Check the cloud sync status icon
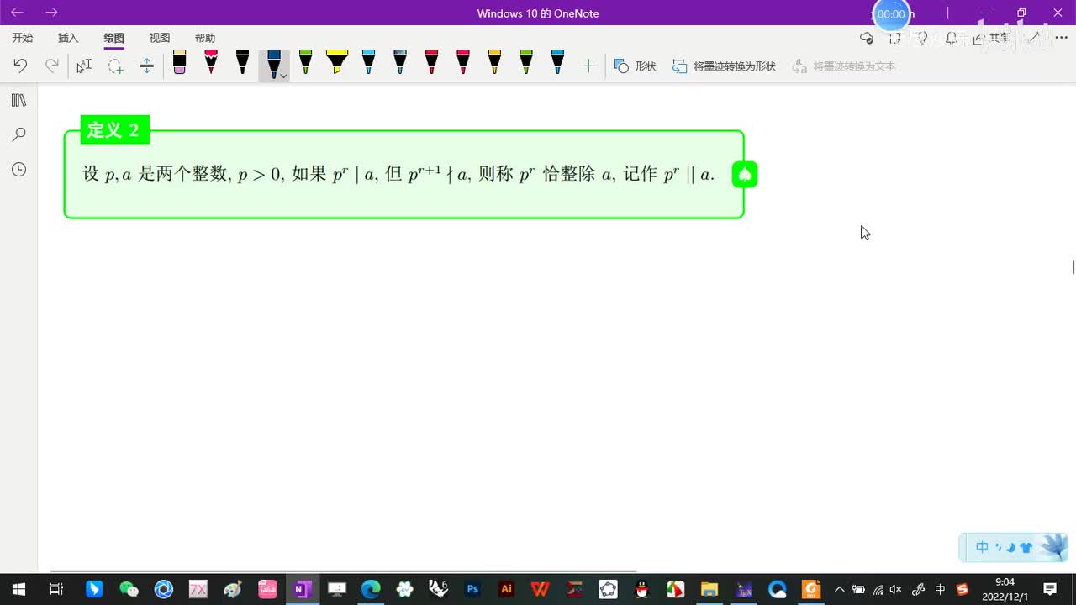 click(x=867, y=38)
